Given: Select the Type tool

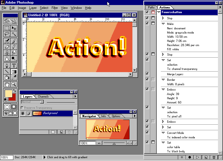Looking at the screenshot, I should tap(14, 66).
